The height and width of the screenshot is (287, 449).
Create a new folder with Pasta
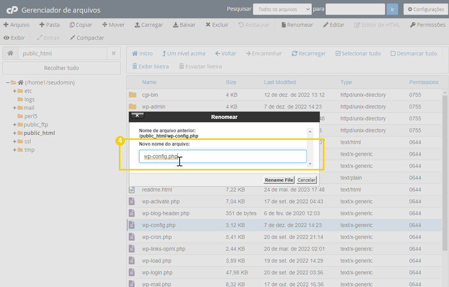50,25
